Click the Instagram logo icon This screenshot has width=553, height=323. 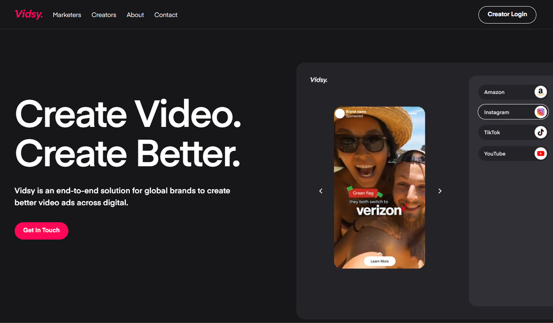pyautogui.click(x=540, y=112)
